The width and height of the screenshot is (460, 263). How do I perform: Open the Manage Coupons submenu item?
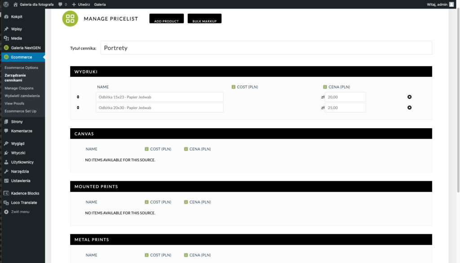(x=19, y=88)
